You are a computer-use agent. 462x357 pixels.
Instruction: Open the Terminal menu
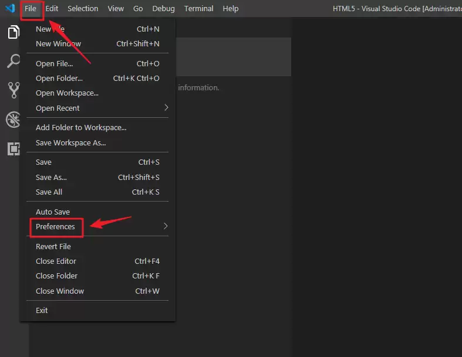(x=198, y=9)
